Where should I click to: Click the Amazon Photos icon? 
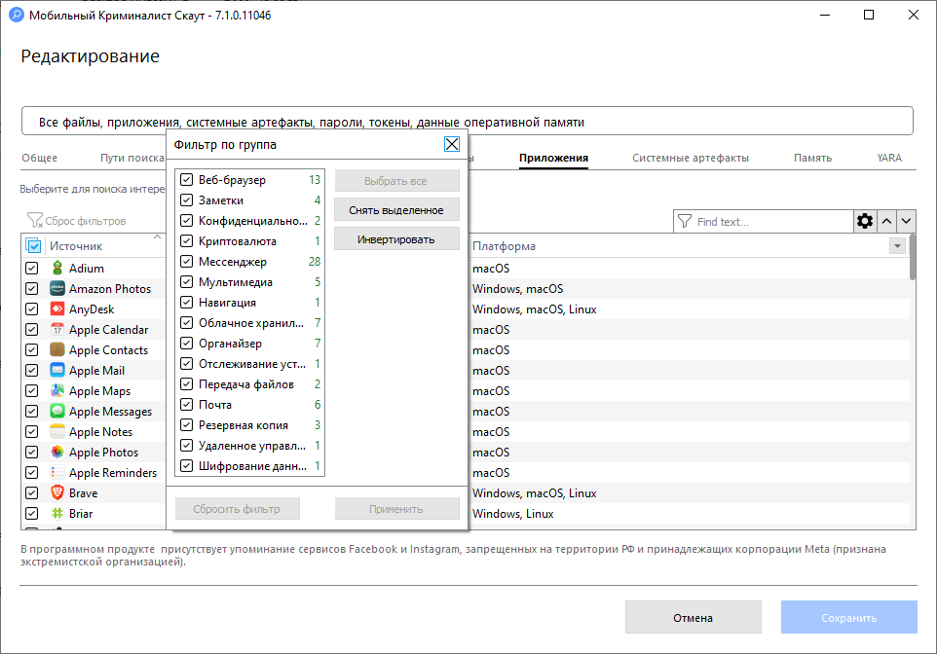(x=57, y=289)
